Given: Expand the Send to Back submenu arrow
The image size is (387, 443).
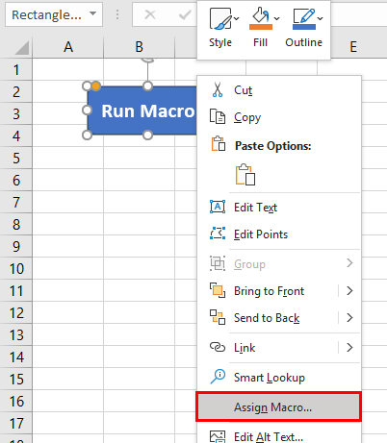Looking at the screenshot, I should [x=349, y=318].
